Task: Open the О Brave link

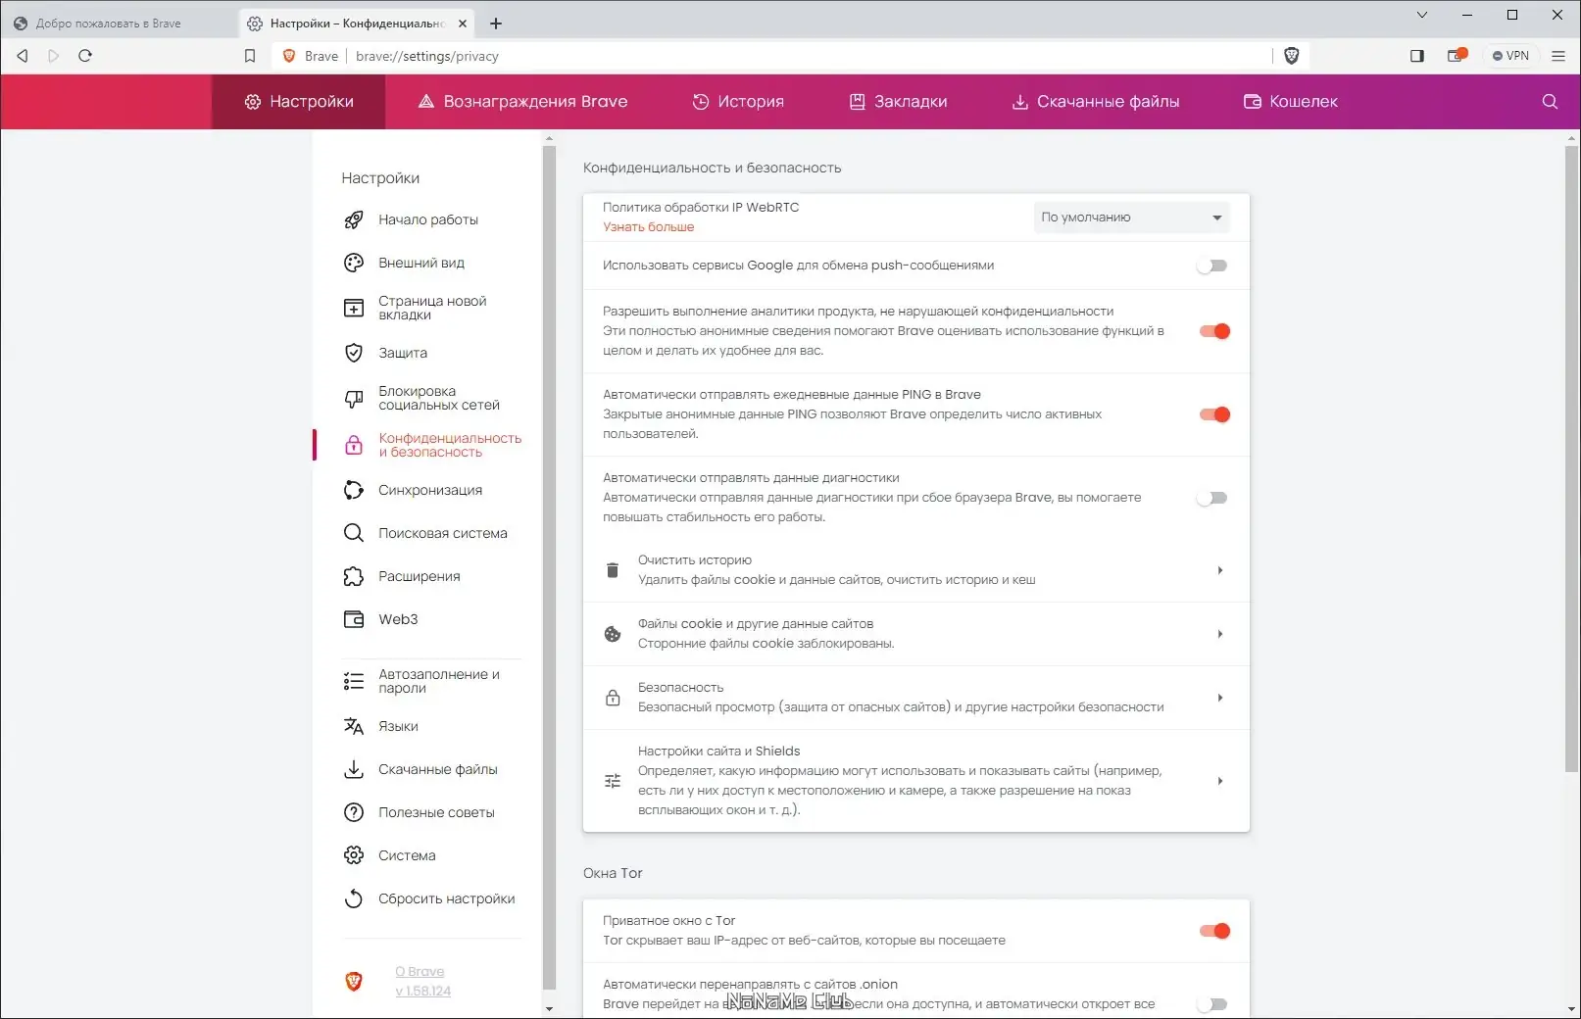Action: tap(420, 972)
